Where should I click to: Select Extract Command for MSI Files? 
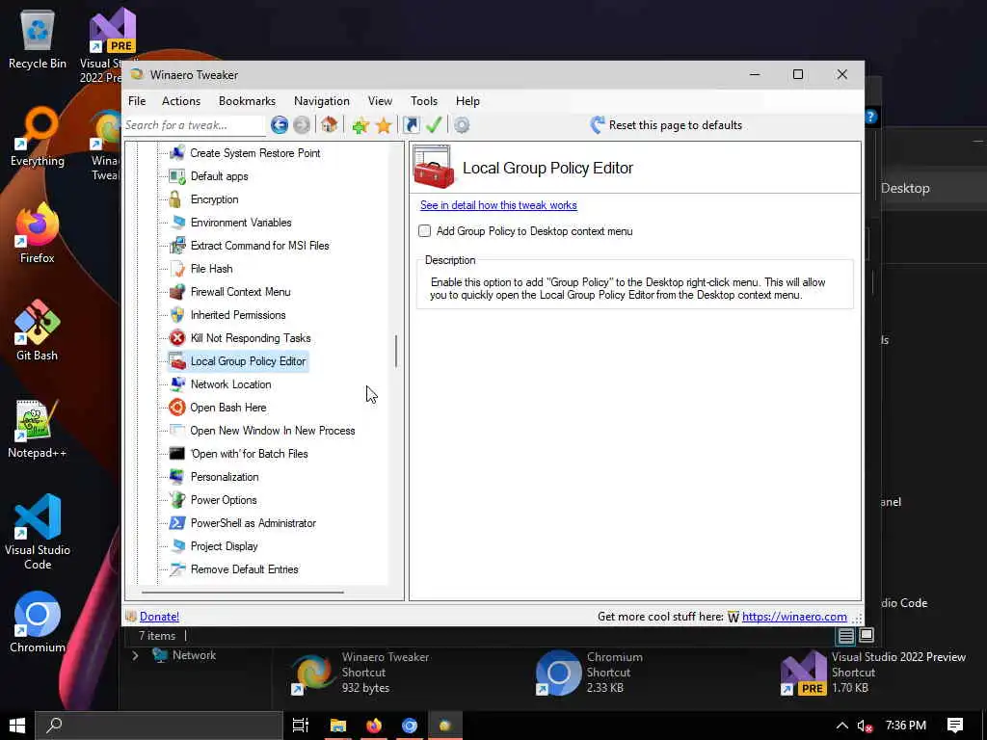[260, 246]
